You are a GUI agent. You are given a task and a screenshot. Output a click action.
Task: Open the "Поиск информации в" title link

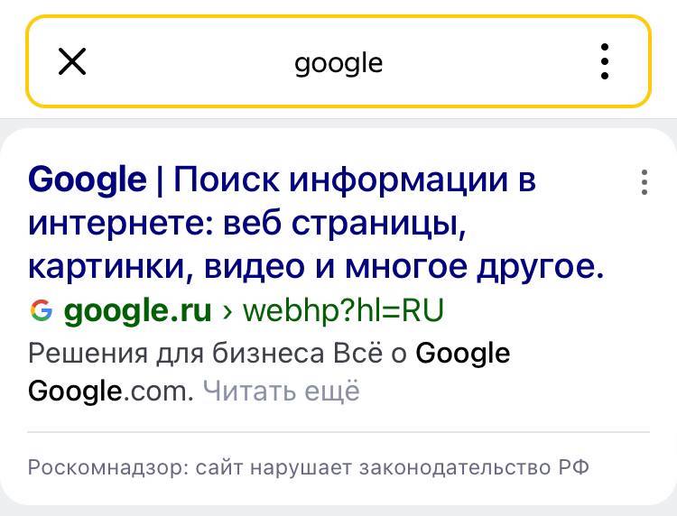point(355,180)
